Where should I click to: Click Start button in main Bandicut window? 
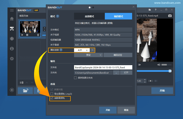(162, 91)
